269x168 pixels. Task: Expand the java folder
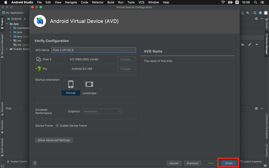click(11, 32)
